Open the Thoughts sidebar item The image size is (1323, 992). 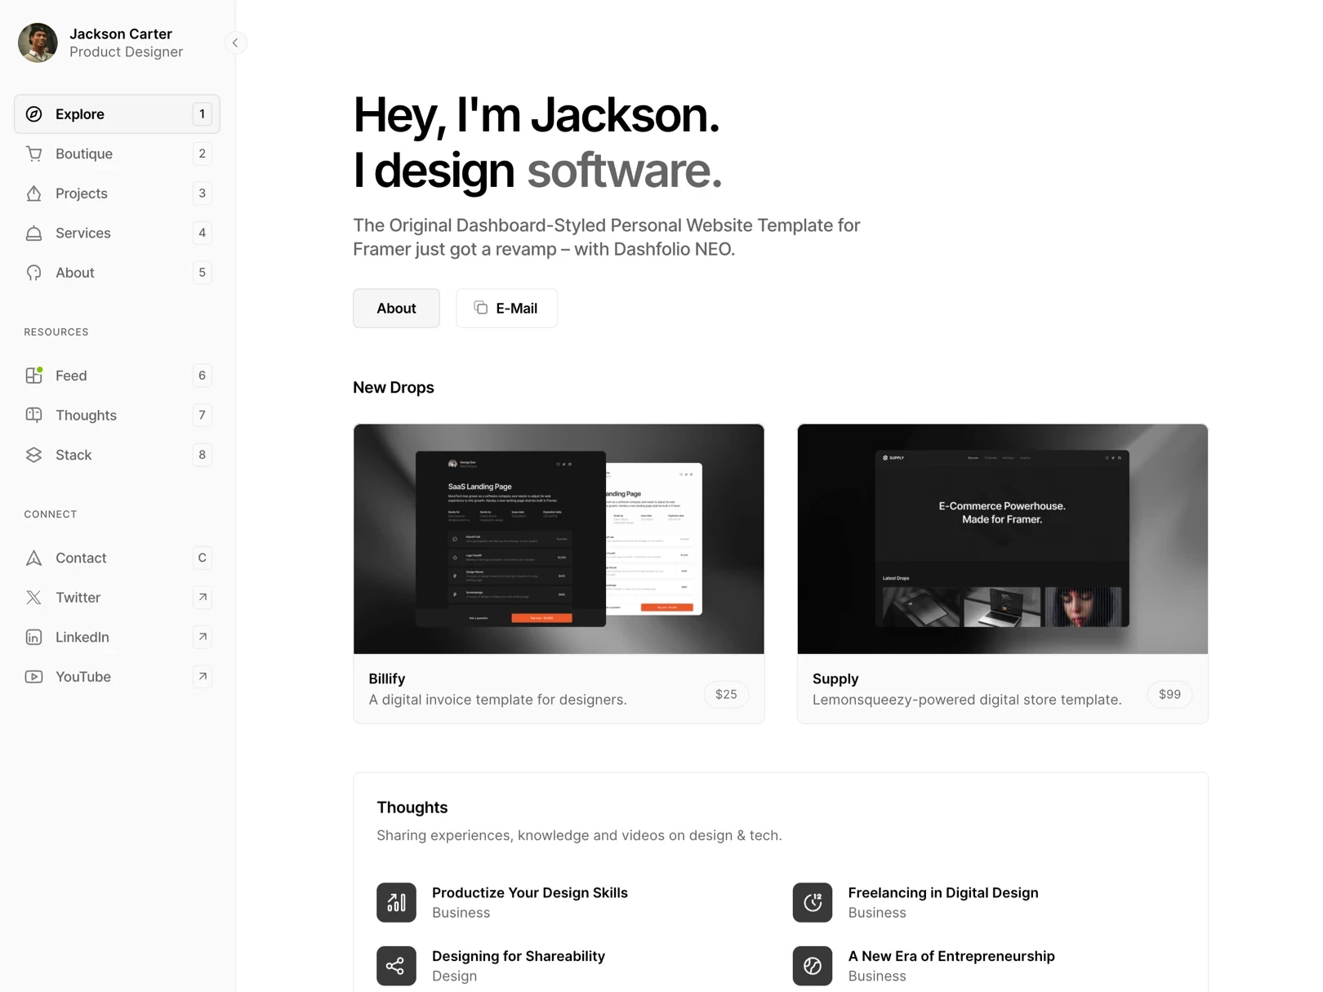point(86,416)
